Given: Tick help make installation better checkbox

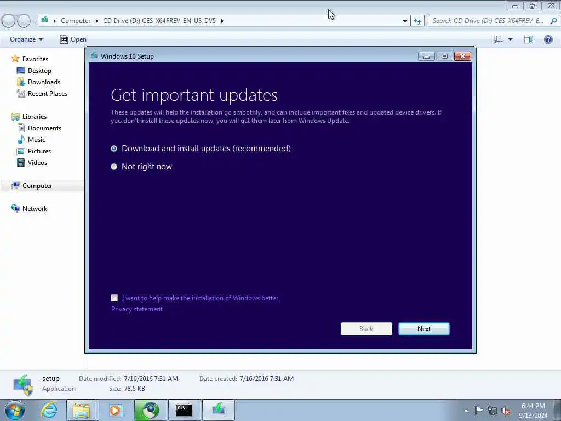Looking at the screenshot, I should coord(114,298).
